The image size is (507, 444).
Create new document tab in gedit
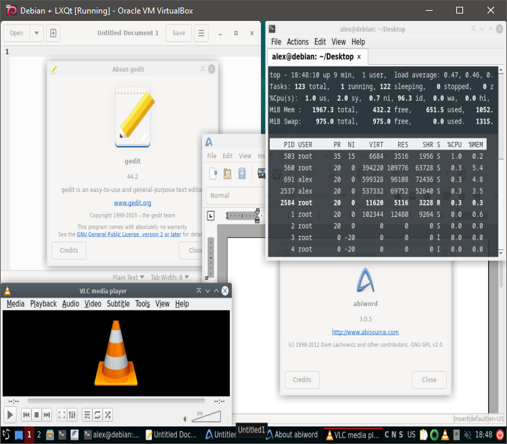pos(53,33)
